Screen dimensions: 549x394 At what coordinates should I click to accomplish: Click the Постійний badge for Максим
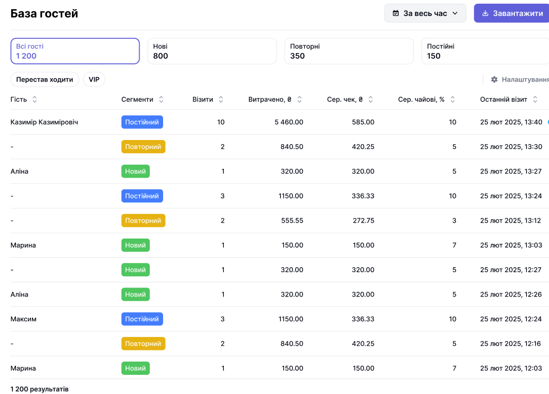142,319
